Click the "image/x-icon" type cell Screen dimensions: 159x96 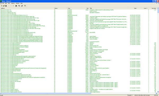70,34
